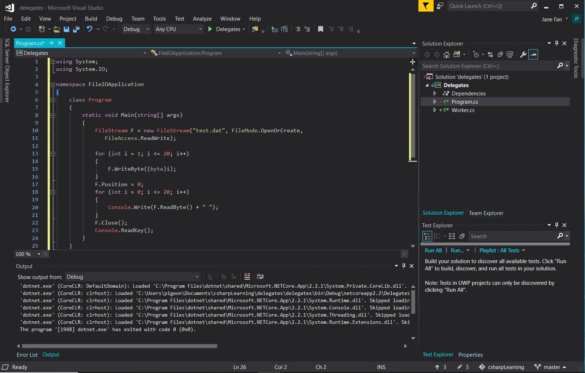585x373 pixels.
Task: Switch to the Team Explorer tab
Action: (x=486, y=213)
